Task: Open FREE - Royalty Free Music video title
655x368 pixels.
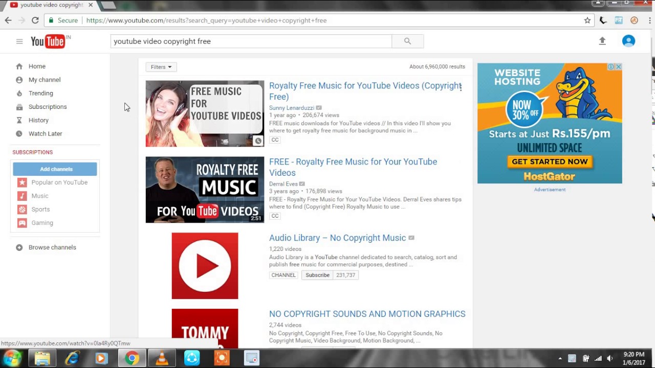Action: click(x=353, y=167)
